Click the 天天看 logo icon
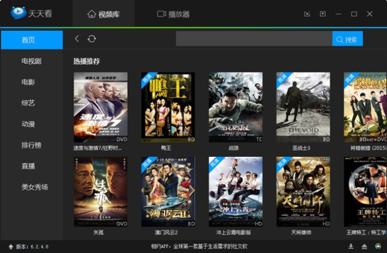This screenshot has width=387, height=253. click(18, 13)
